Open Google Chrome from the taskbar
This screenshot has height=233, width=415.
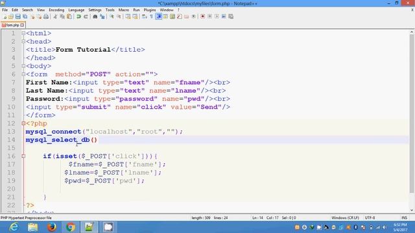pyautogui.click(x=71, y=227)
